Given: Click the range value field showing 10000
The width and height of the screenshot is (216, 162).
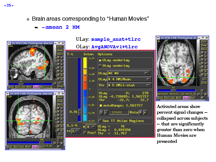Looking at the screenshot, I should click(118, 112).
